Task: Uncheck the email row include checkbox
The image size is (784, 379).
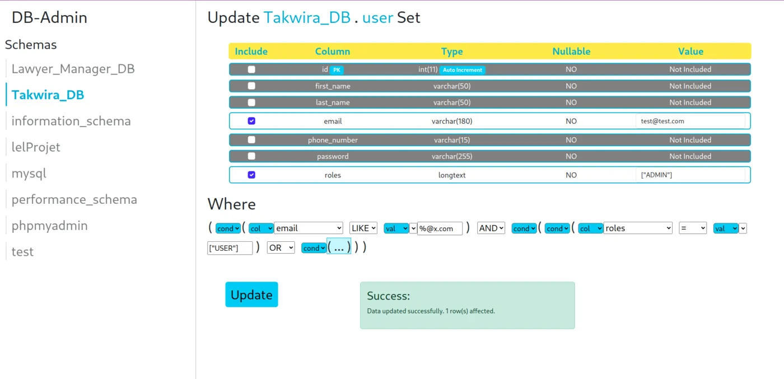Action: (251, 121)
